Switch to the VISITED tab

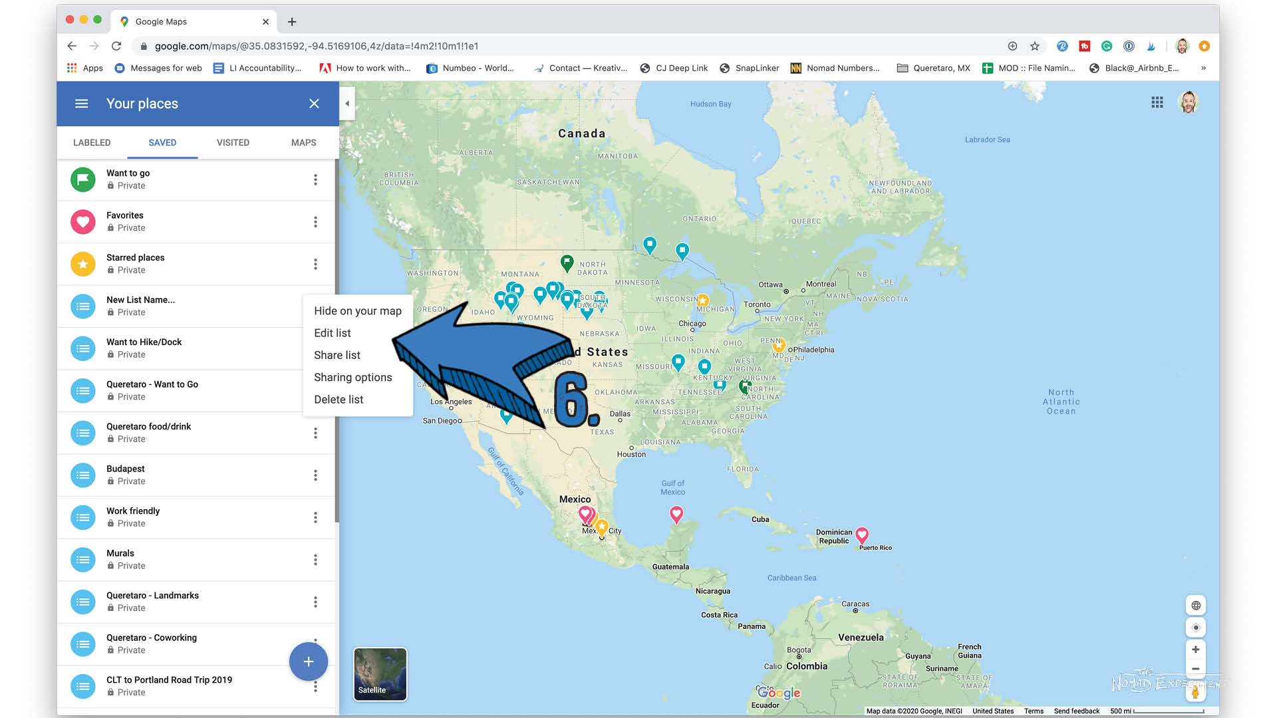[233, 142]
